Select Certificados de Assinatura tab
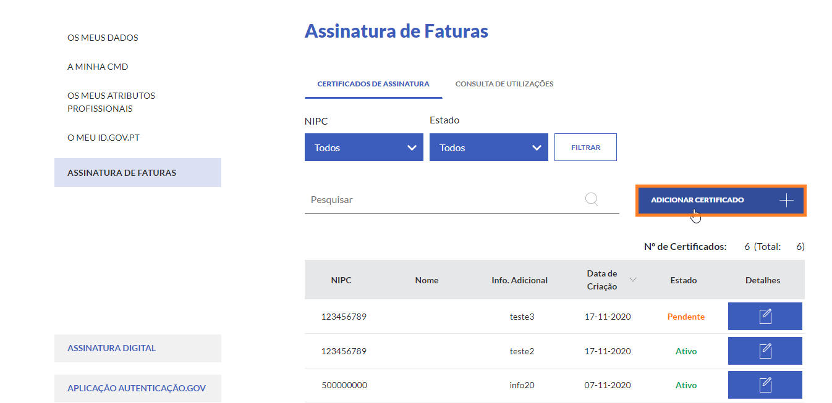 click(x=373, y=84)
